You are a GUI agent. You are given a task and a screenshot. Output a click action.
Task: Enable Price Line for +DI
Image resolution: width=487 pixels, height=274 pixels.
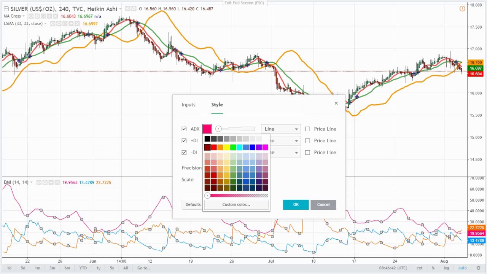click(x=307, y=141)
